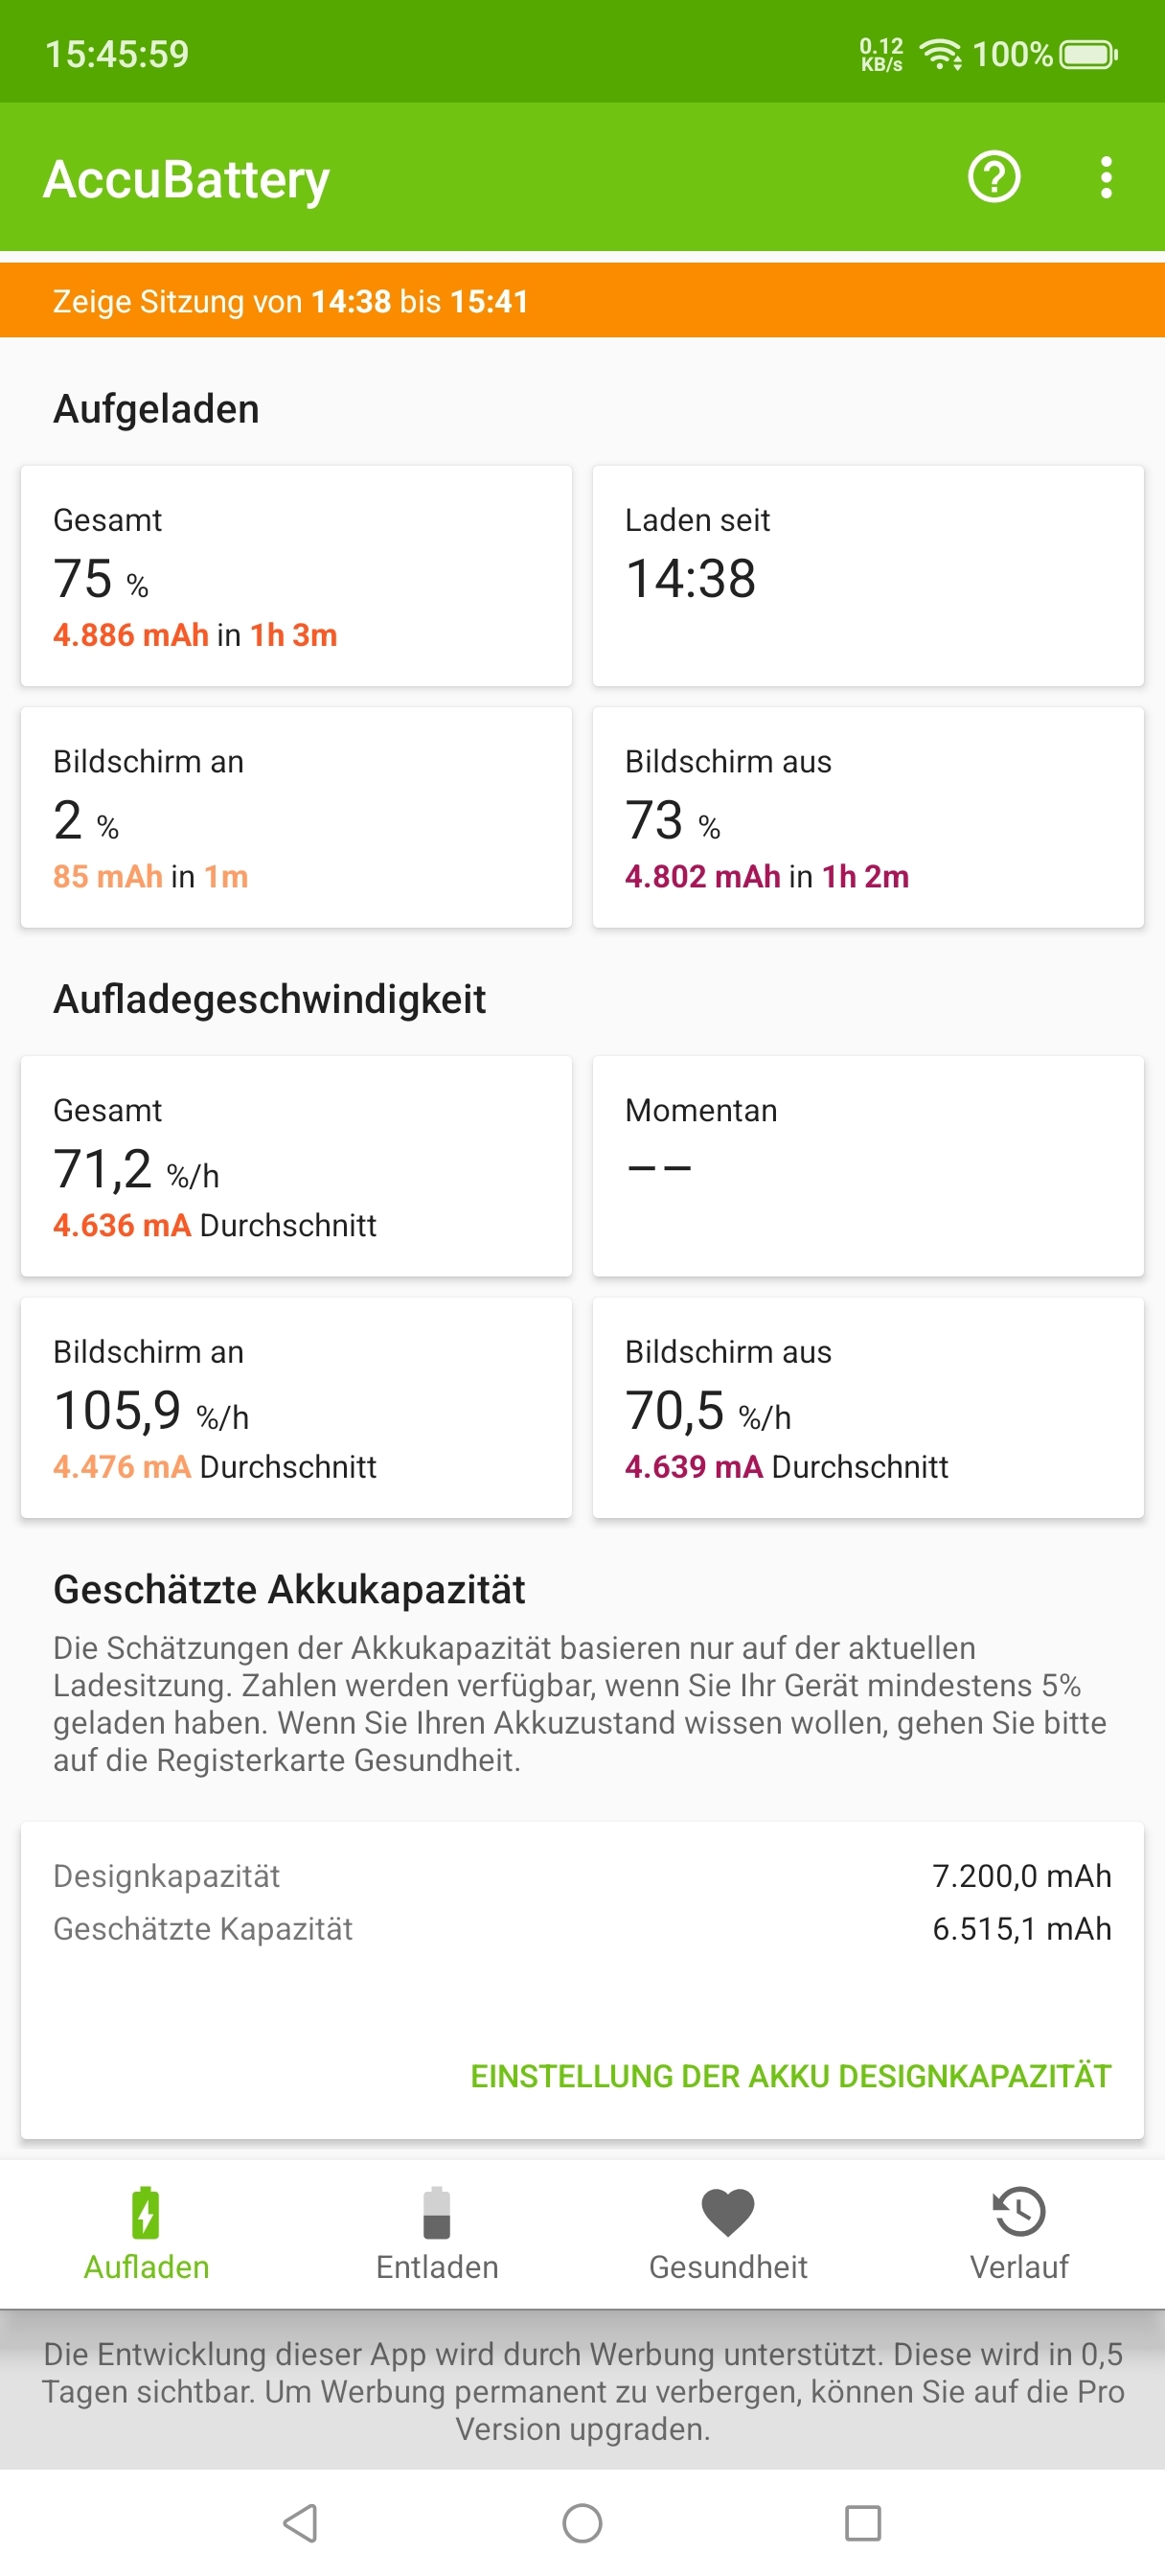This screenshot has height=2576, width=1165.
Task: Switch to the Gesundheit tab label
Action: point(728,2266)
